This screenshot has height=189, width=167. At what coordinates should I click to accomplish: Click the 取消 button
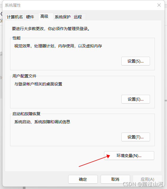(115, 179)
